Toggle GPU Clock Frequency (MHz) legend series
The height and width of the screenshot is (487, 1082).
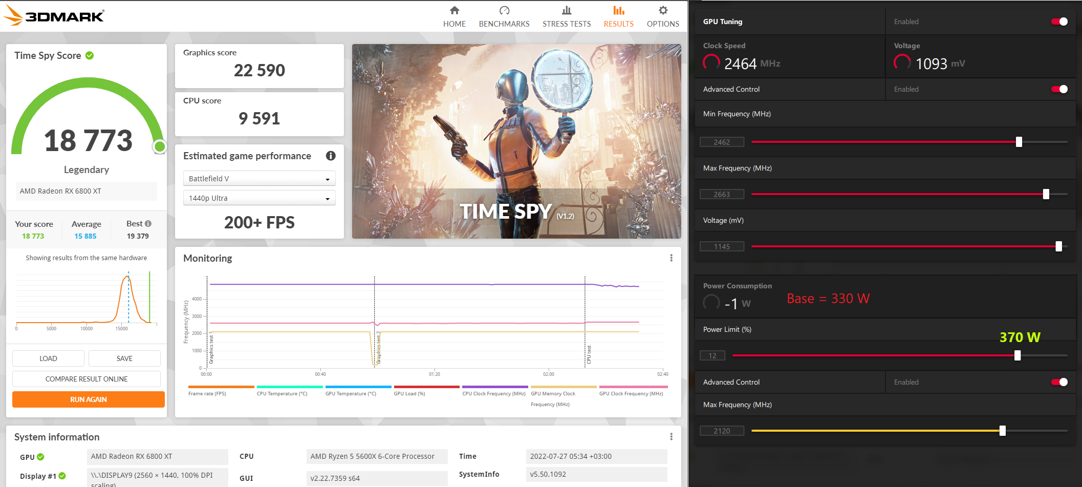(x=633, y=391)
